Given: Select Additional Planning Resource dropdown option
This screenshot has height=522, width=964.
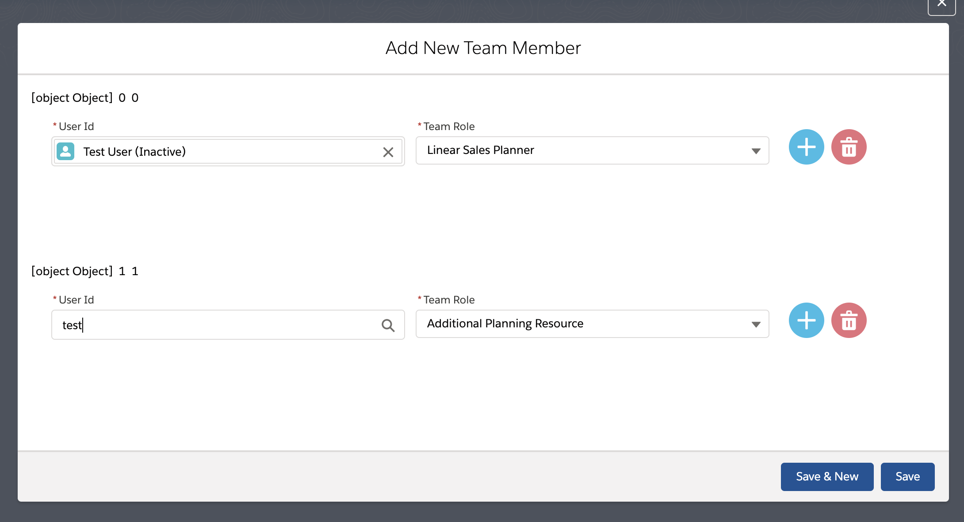Looking at the screenshot, I should pyautogui.click(x=592, y=323).
